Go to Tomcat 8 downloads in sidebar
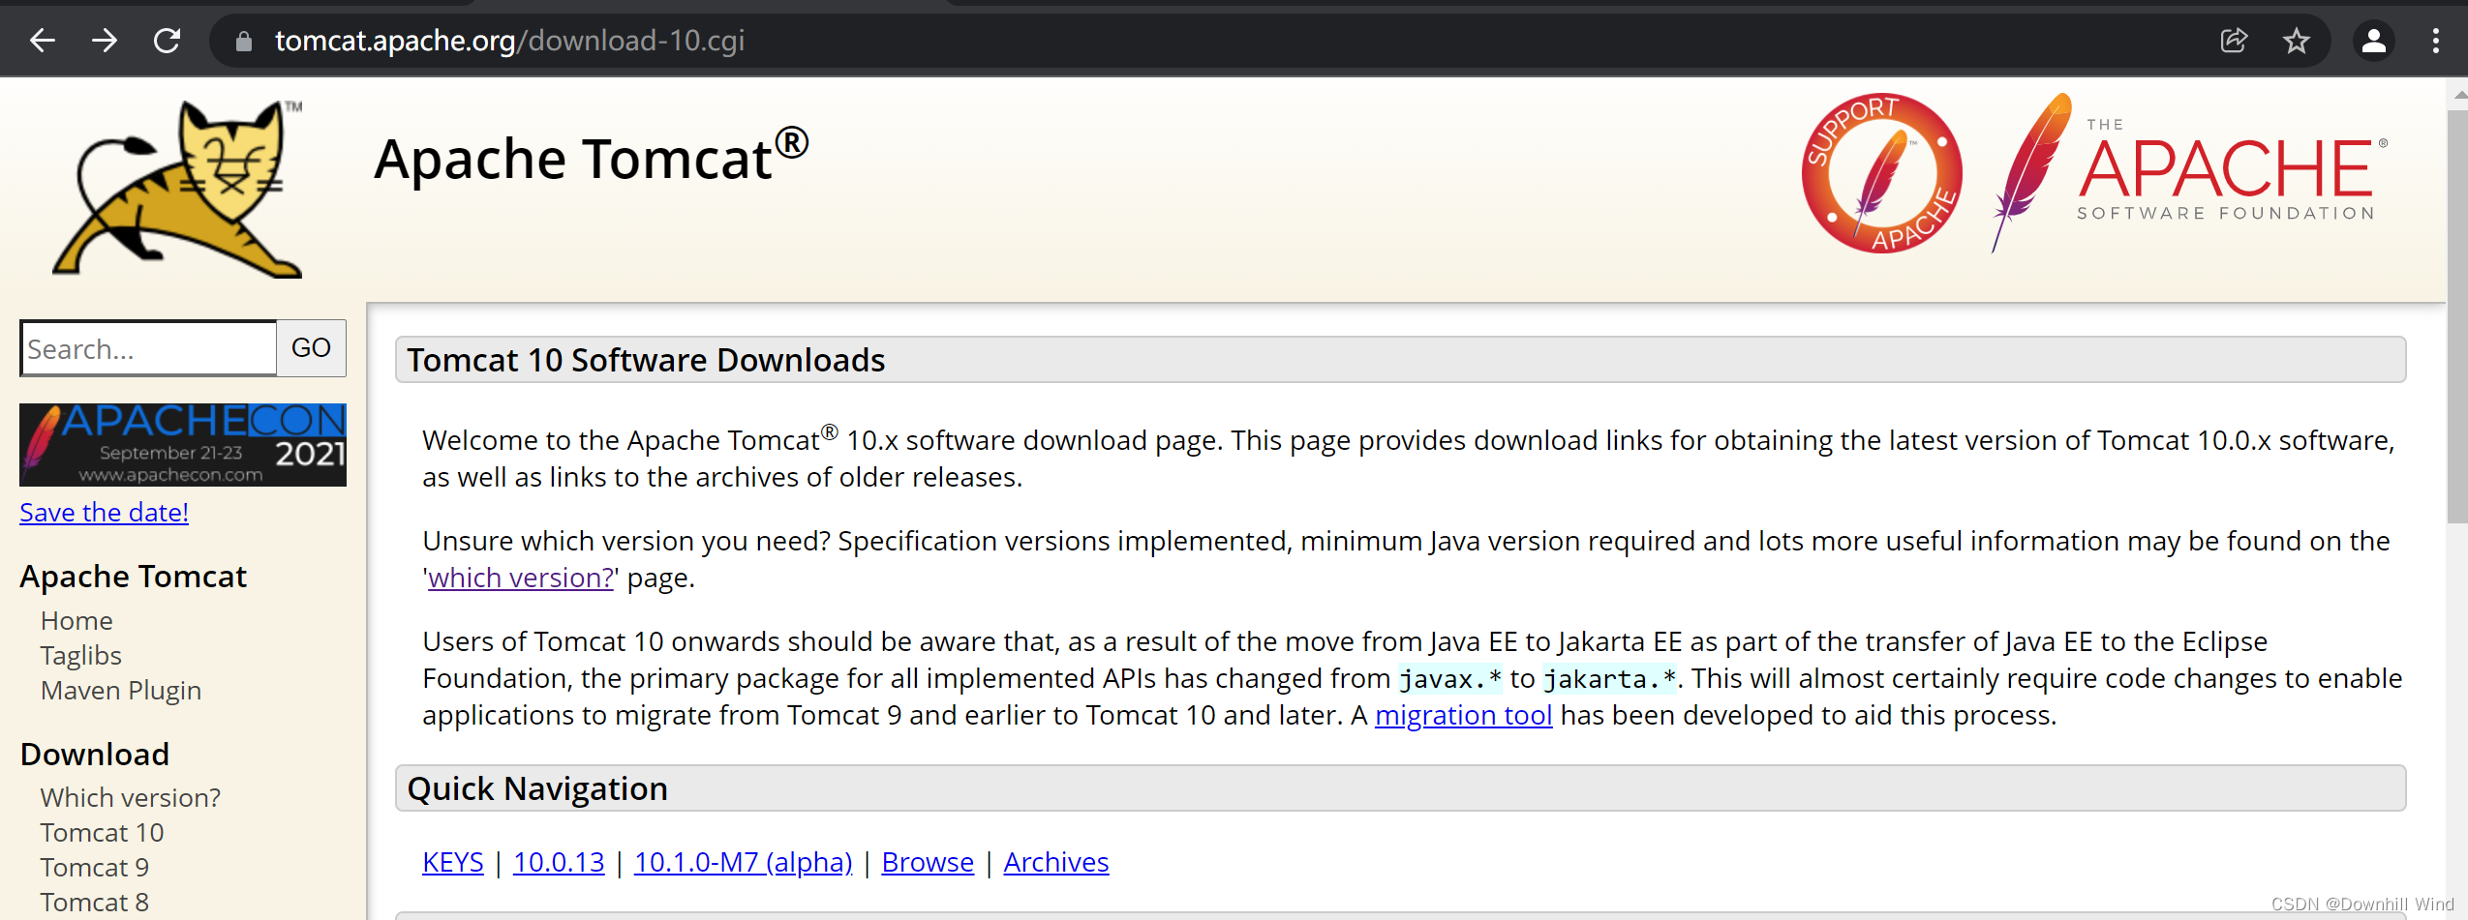This screenshot has width=2468, height=920. coord(95,902)
